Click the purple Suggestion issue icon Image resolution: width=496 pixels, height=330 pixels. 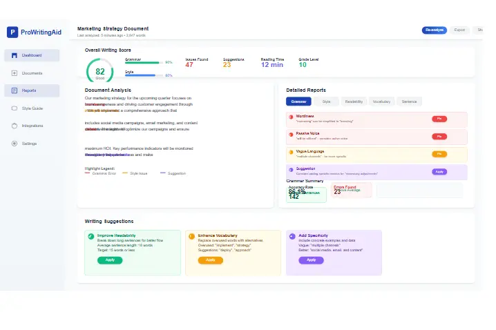point(291,170)
